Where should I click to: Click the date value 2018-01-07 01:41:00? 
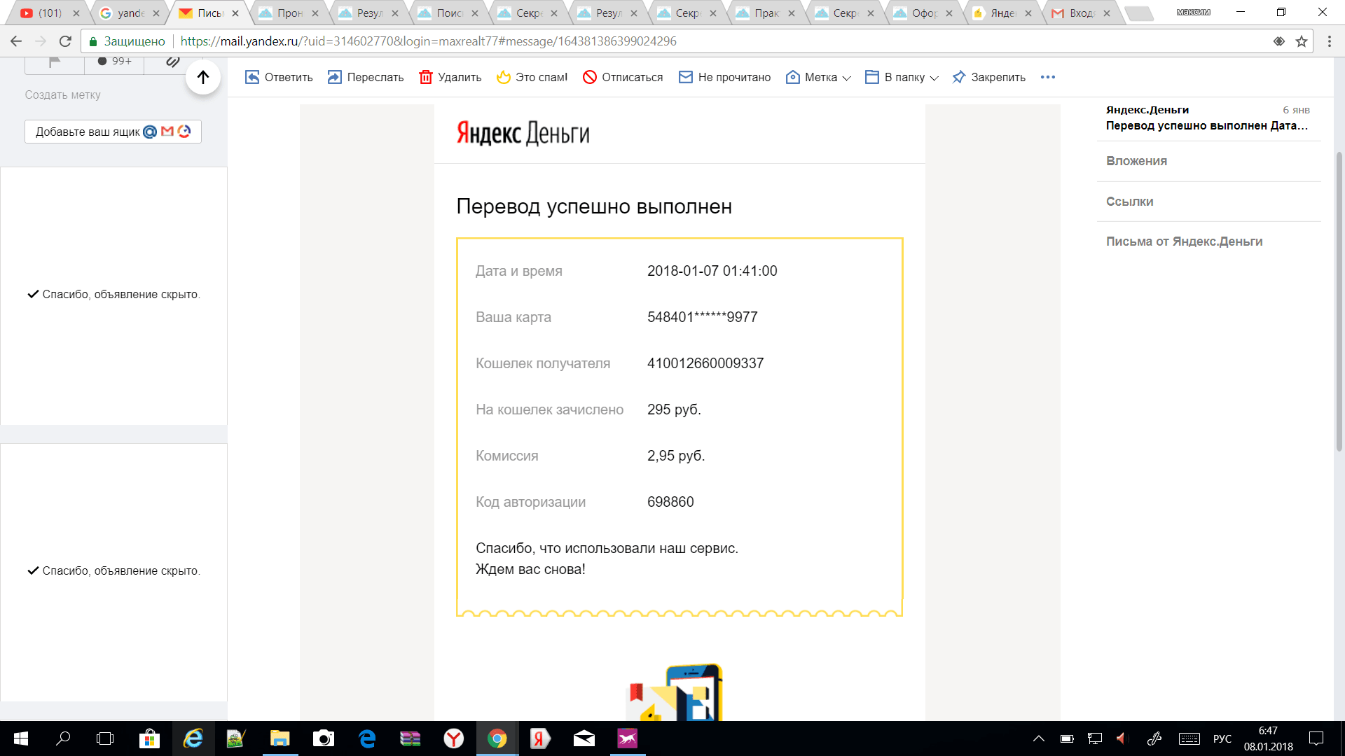712,271
